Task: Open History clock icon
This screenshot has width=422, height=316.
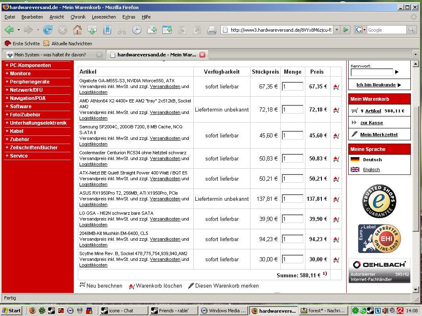Action: pos(137,30)
